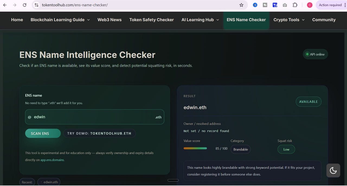View site information icon in address bar
The width and height of the screenshot is (347, 186).
[37, 5]
